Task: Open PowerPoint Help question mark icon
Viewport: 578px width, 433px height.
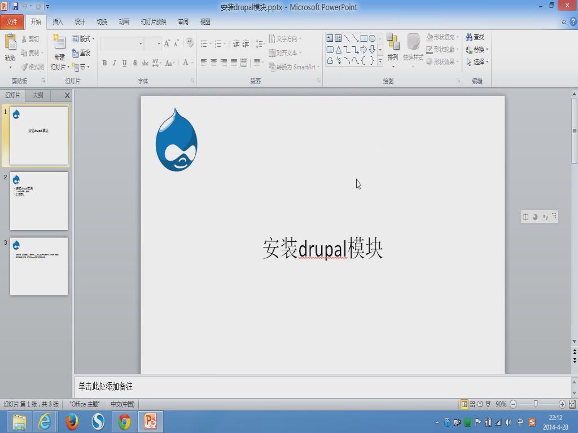Action: pyautogui.click(x=573, y=22)
